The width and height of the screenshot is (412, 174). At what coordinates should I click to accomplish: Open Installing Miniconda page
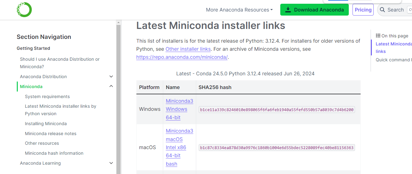tap(46, 124)
